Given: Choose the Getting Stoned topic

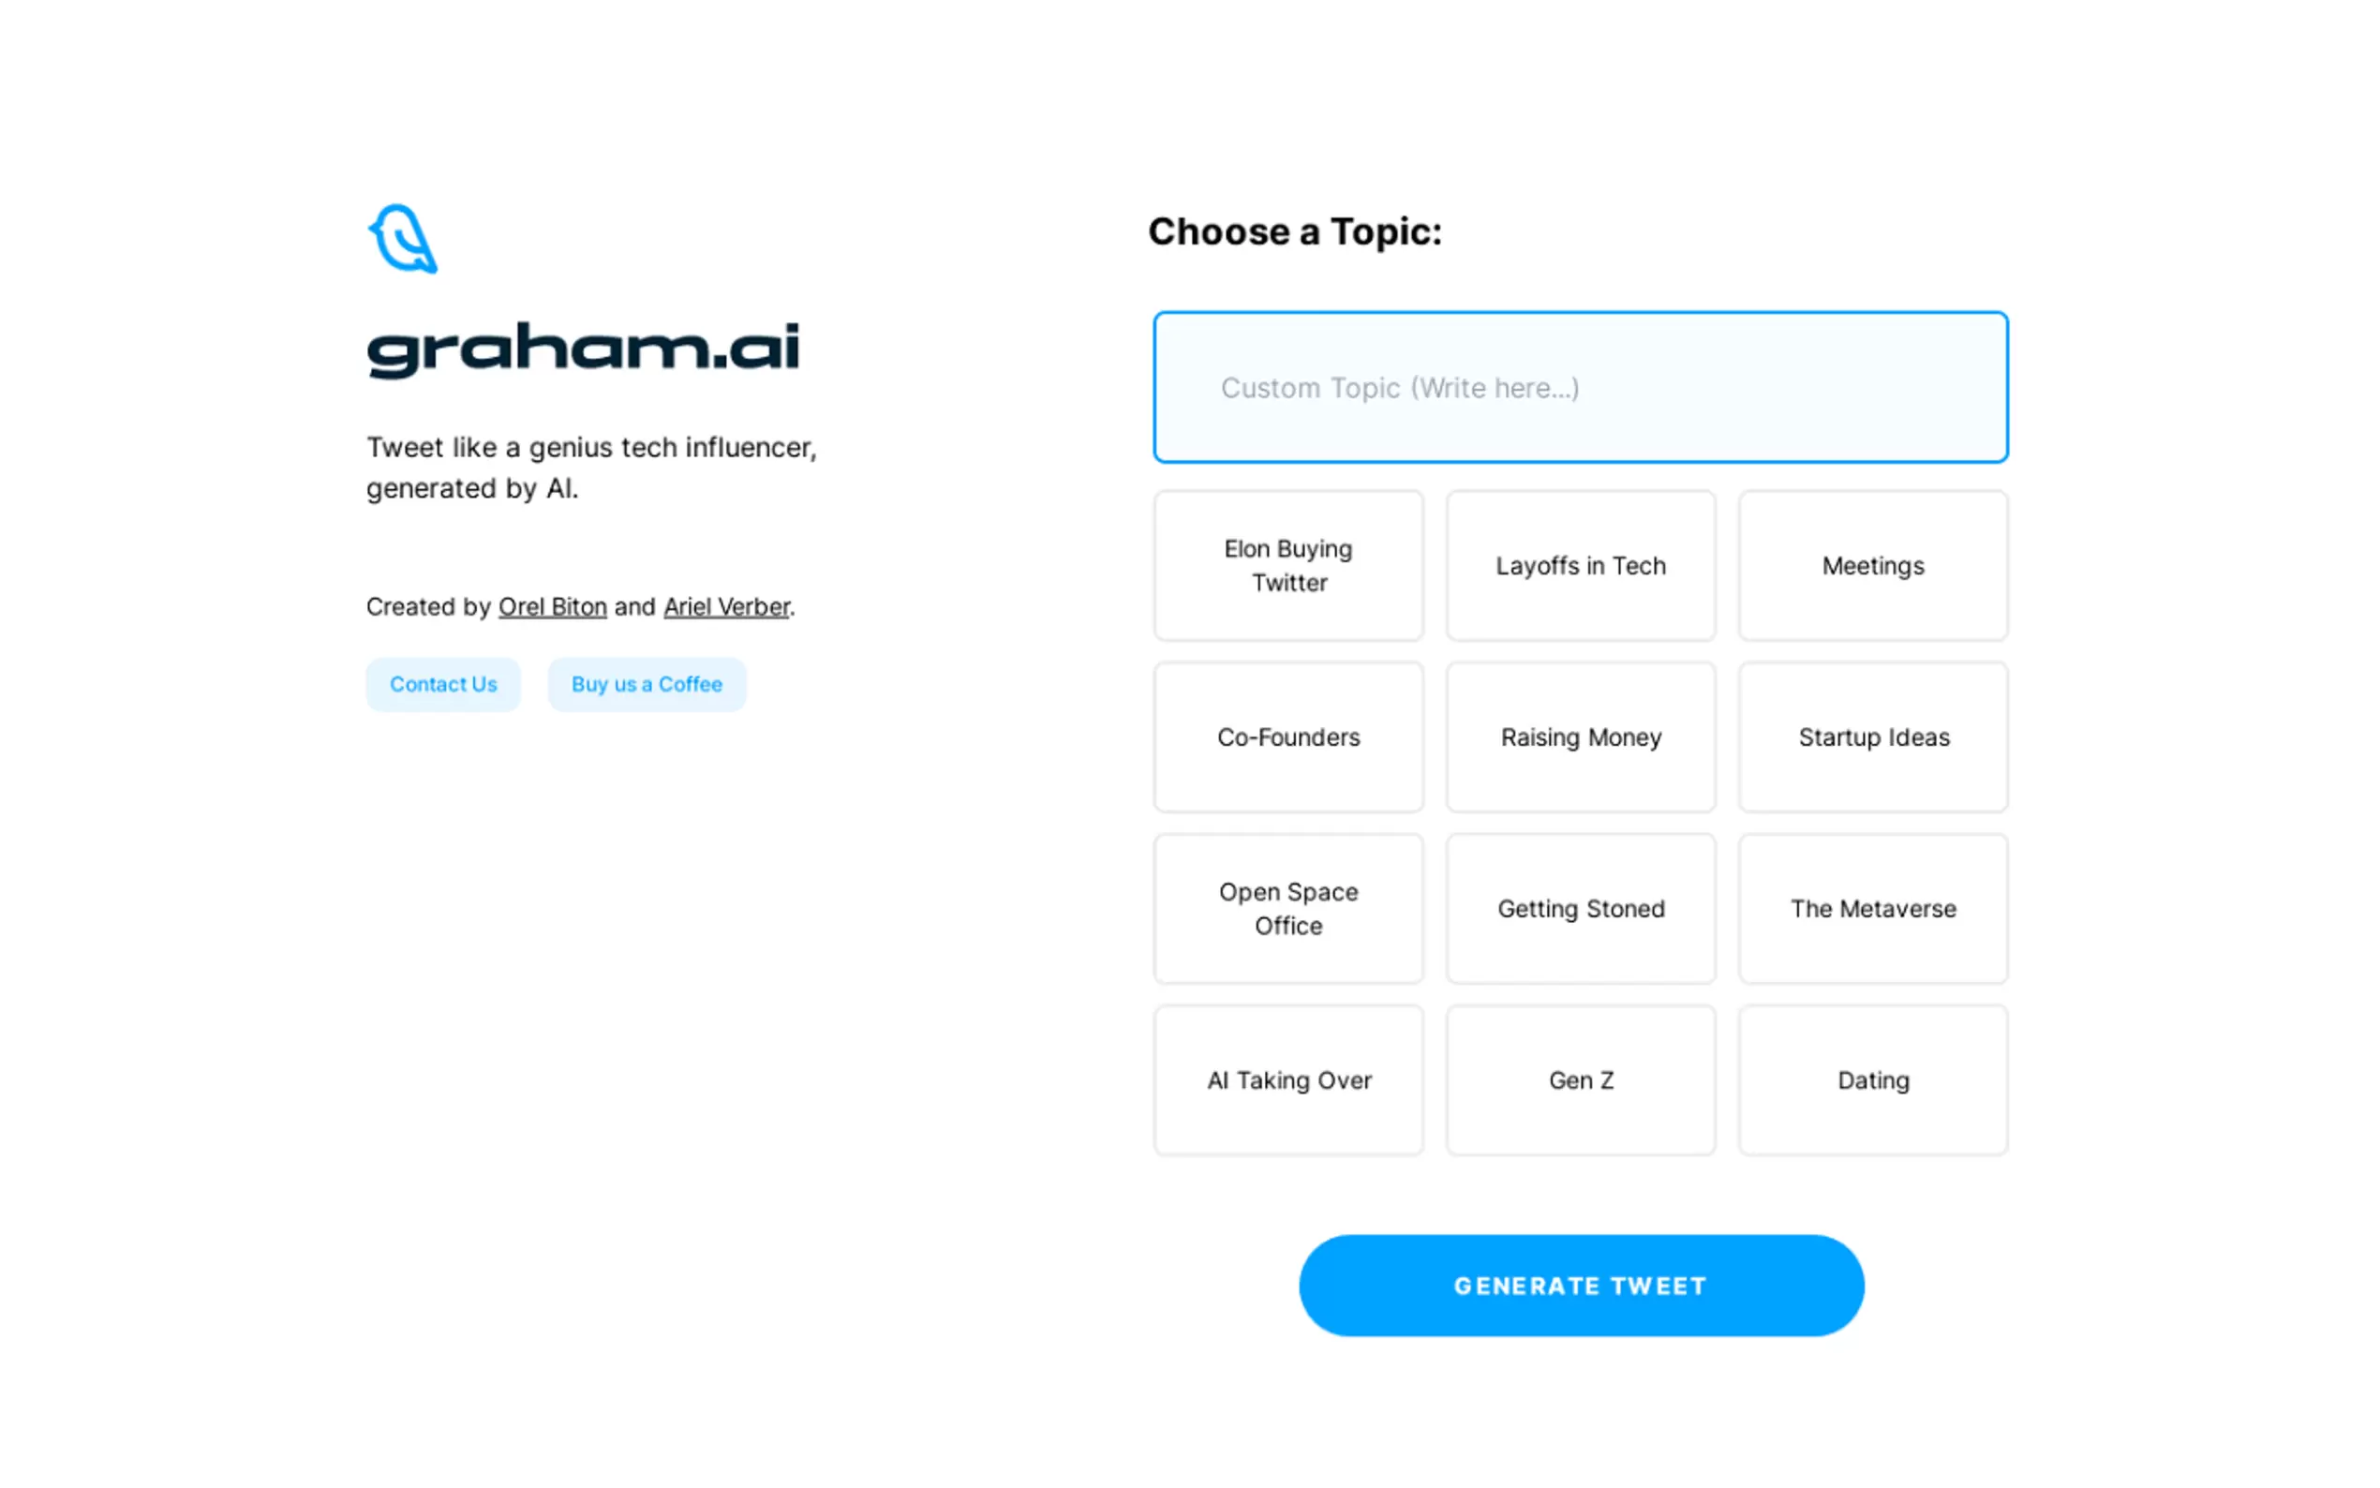Looking at the screenshot, I should [1579, 908].
